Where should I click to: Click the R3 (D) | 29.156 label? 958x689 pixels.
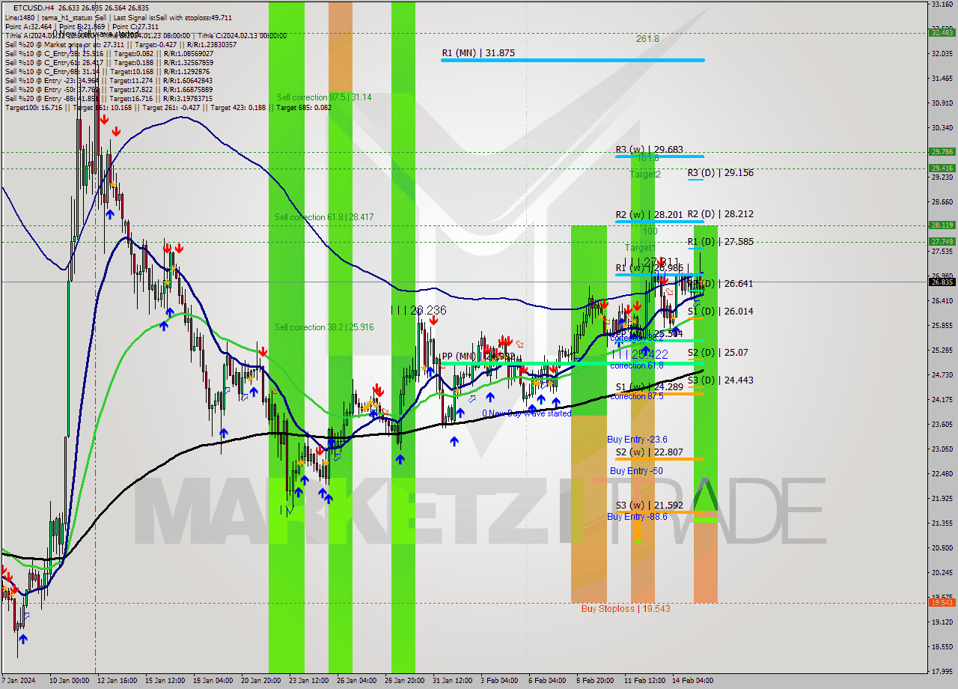[x=720, y=173]
